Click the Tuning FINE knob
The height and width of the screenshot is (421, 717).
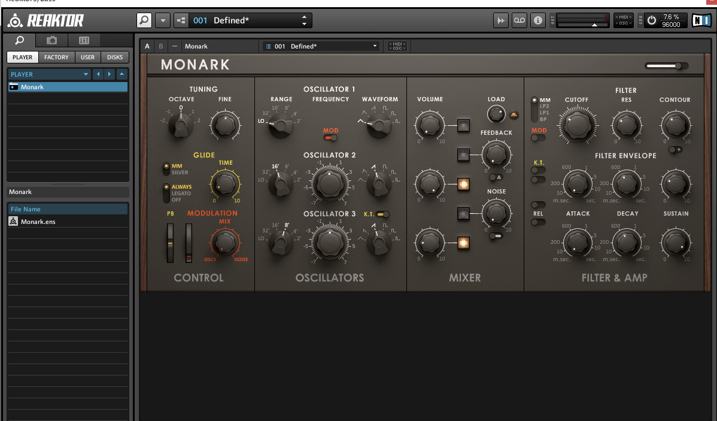coord(225,125)
